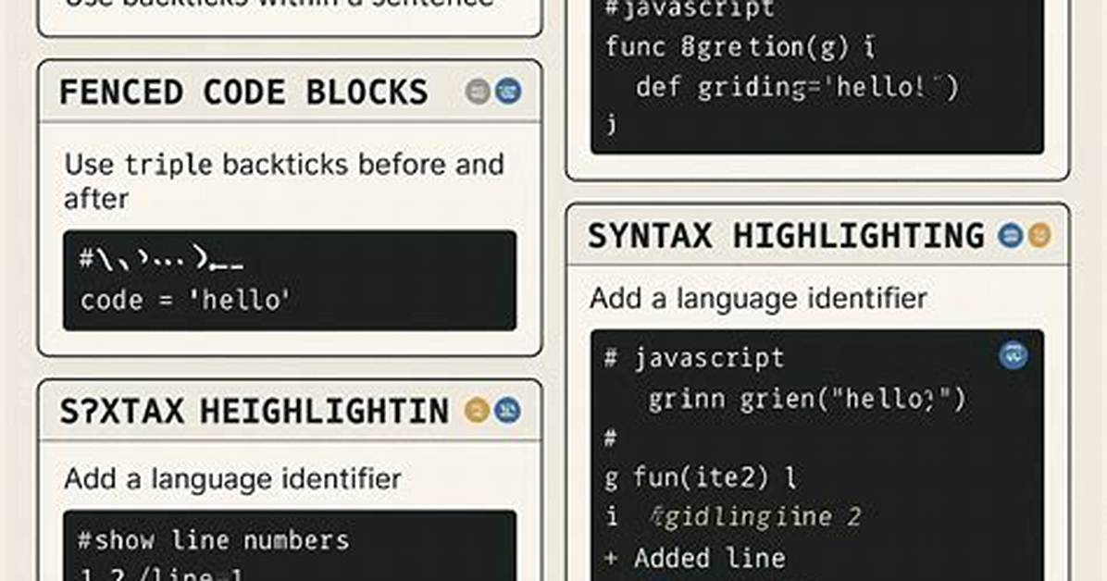Click the "Use triple backticks before and after" text
The width and height of the screenshot is (1107, 581).
click(x=284, y=181)
